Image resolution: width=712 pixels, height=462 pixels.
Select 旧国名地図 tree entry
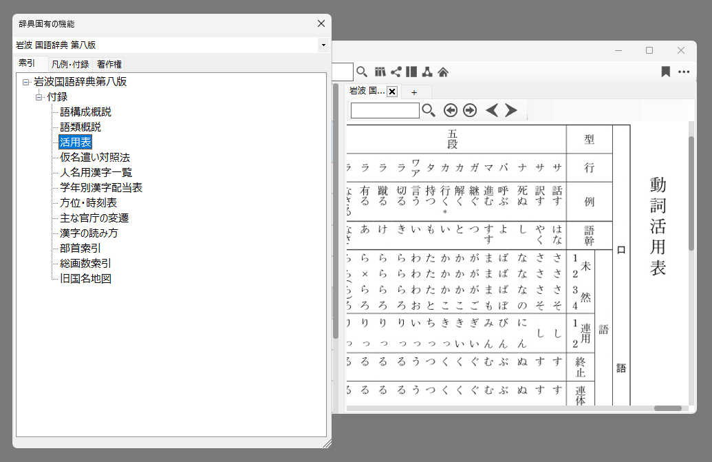(x=85, y=279)
